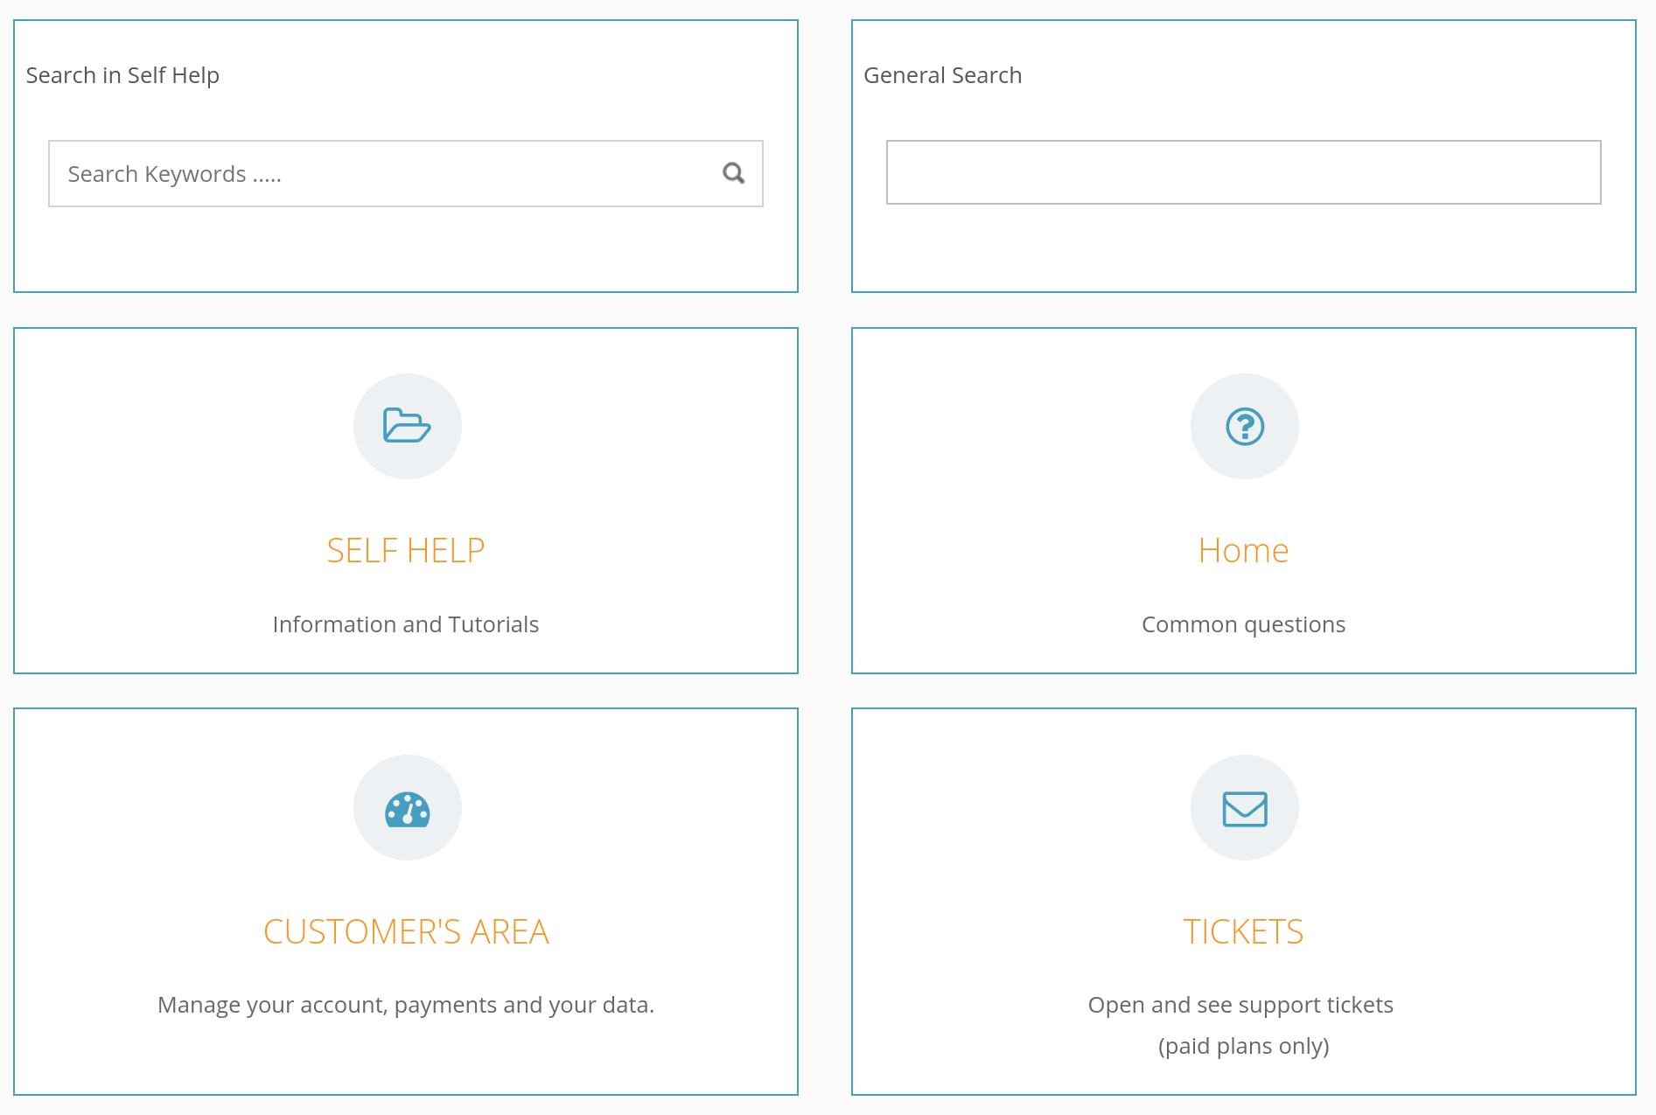Open the SELF HELP heading link
Viewport: 1656px width, 1115px height.
point(406,551)
